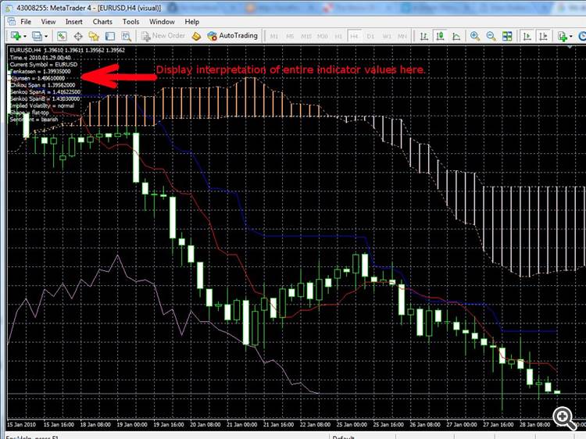Open the MetaEditor yellow book icon
Screen dimensions: 586x439
(x=196, y=36)
